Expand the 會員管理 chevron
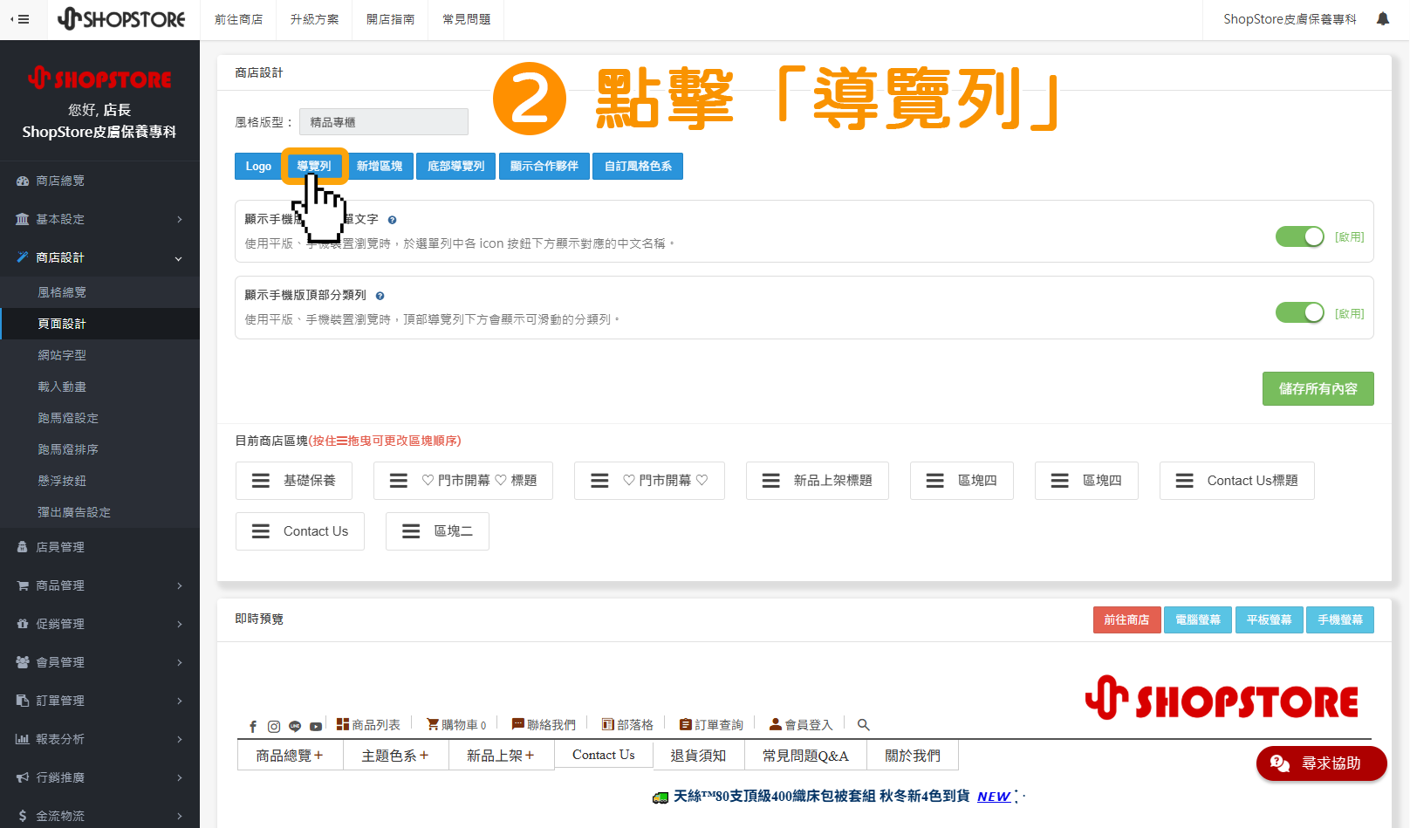The image size is (1410, 828). tap(180, 662)
